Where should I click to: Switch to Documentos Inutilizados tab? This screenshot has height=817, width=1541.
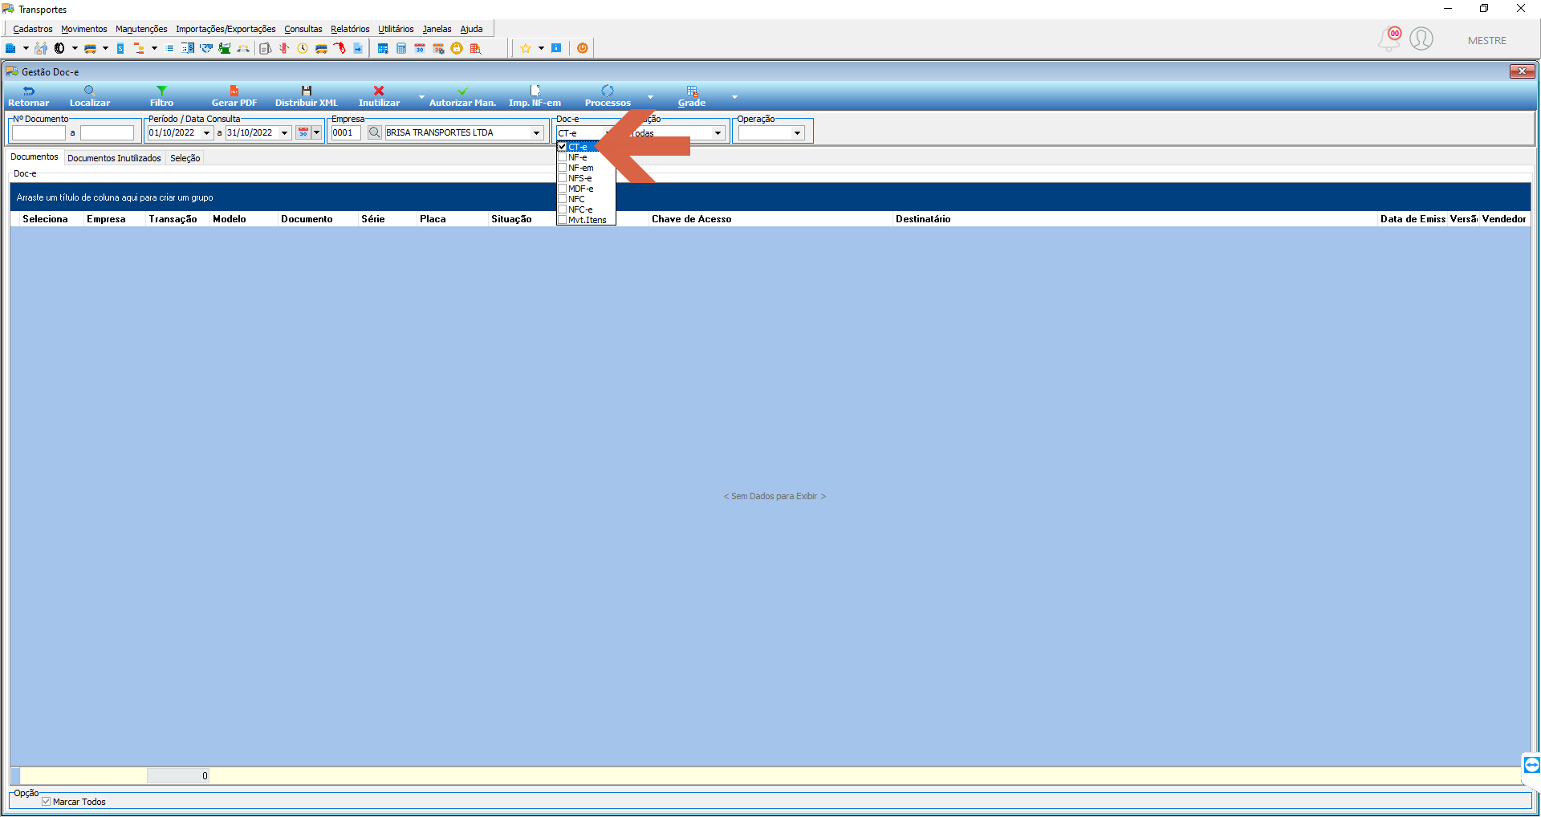point(114,158)
